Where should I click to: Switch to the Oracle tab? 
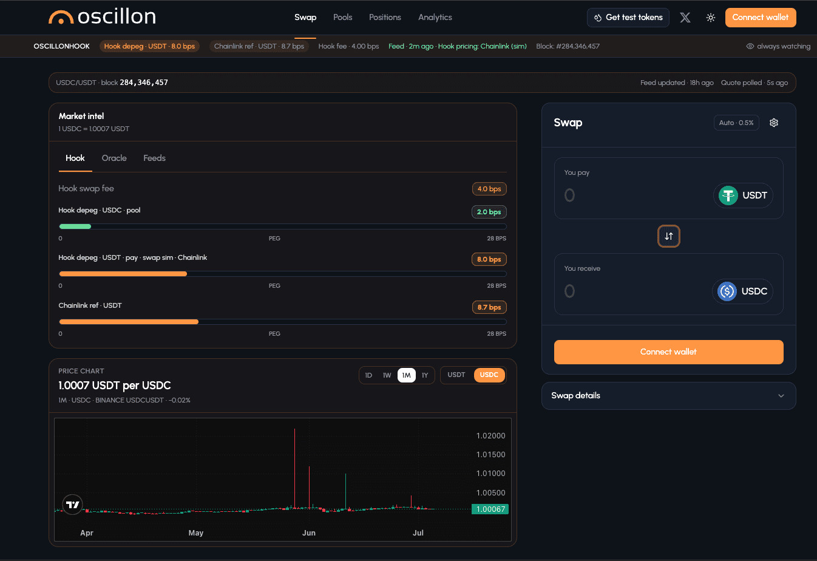pyautogui.click(x=114, y=158)
